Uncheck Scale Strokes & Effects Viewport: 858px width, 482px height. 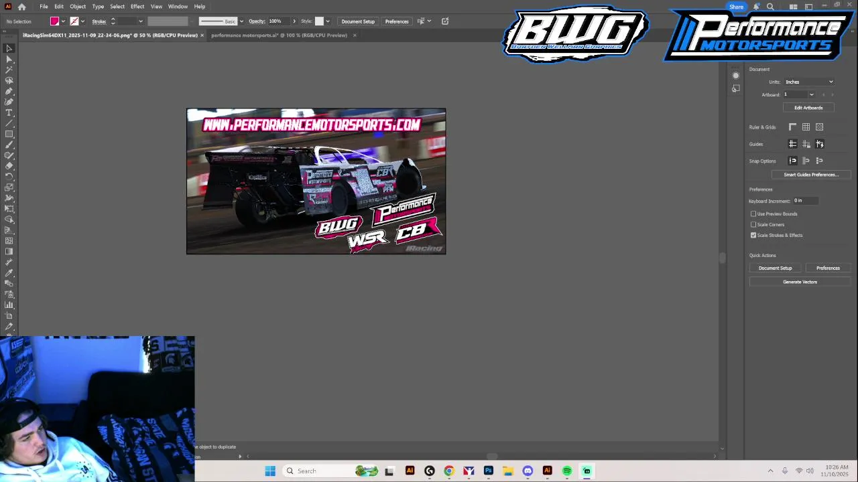pyautogui.click(x=753, y=235)
